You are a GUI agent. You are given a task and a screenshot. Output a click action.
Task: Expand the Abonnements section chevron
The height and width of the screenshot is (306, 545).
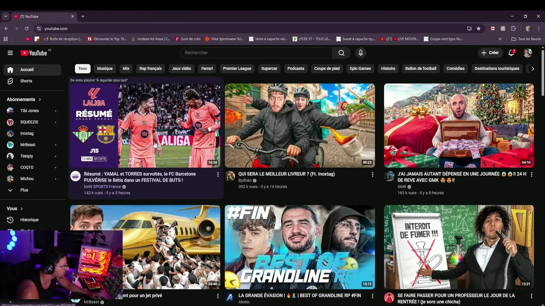point(40,99)
